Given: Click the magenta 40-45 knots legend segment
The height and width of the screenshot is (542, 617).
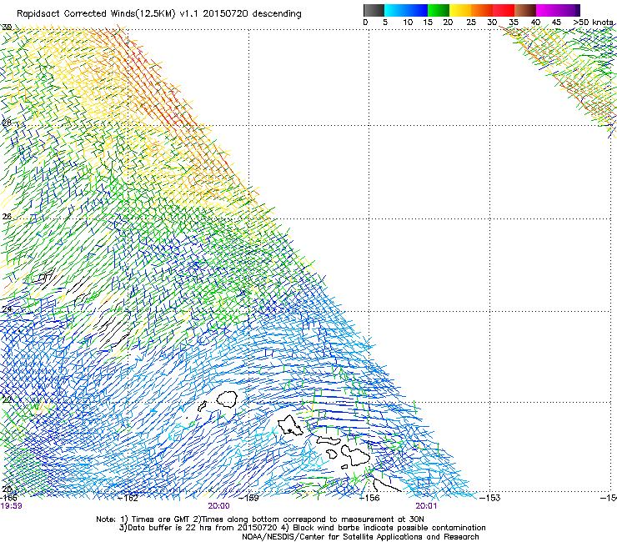Looking at the screenshot, I should (547, 10).
